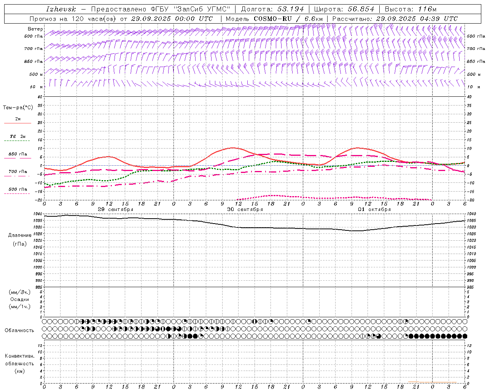Click the '(км)' unit label under convective cloudiness

[19, 371]
